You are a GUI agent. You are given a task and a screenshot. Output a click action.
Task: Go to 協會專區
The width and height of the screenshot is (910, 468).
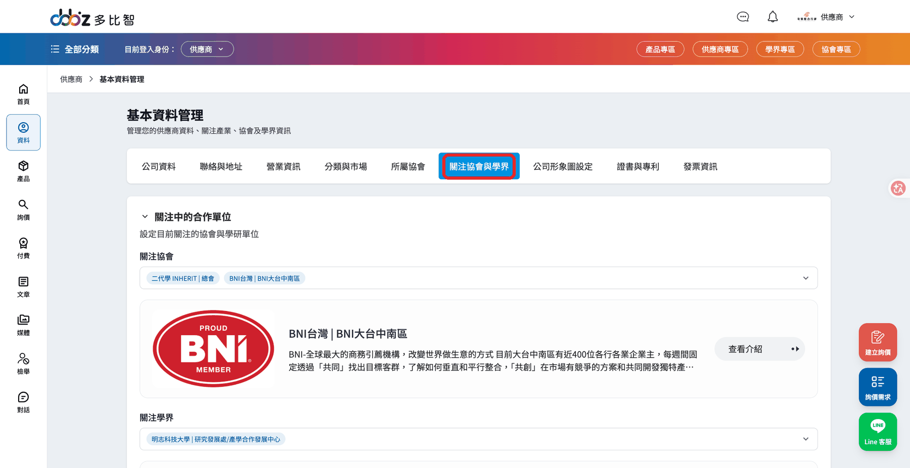836,49
